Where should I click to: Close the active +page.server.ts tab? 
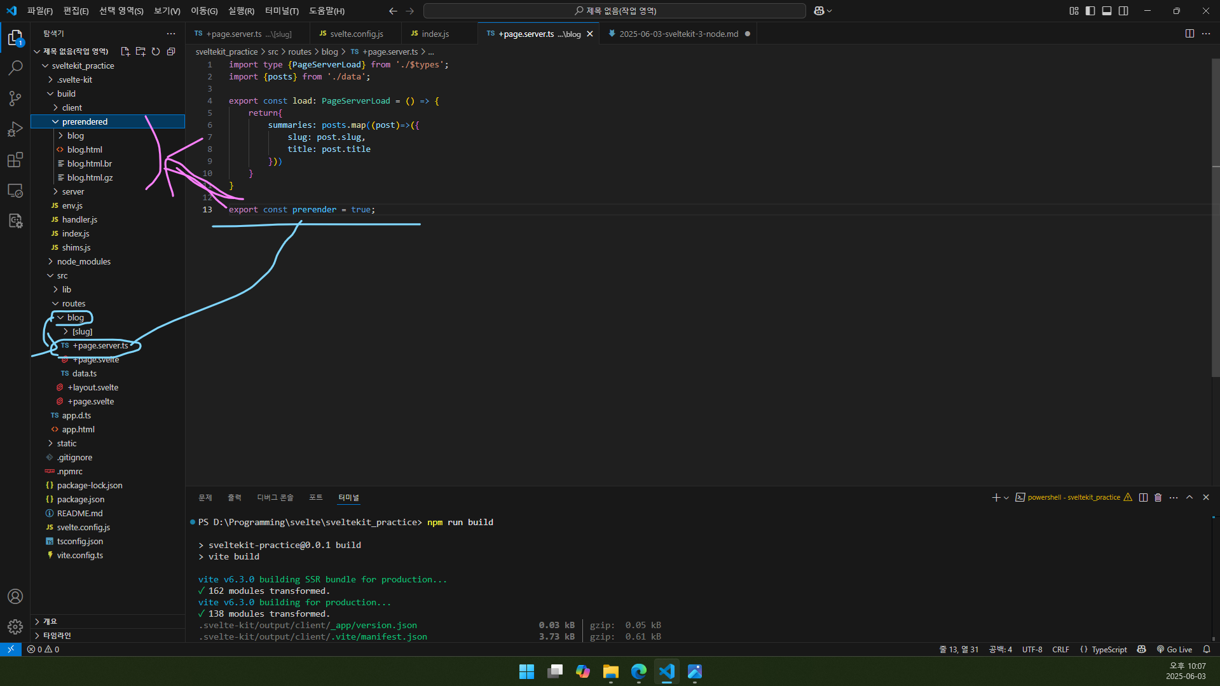coord(590,34)
